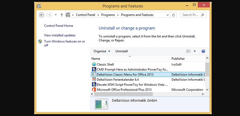The height and width of the screenshot is (116, 240).
Task: Click the vertical scrollbar down arrow
Action: point(207,90)
